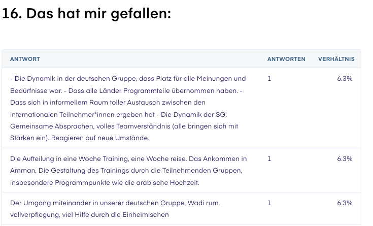The image size is (373, 226).
Task: Select the answer starting 'Der Umgang miteinander'
Action: (115, 209)
